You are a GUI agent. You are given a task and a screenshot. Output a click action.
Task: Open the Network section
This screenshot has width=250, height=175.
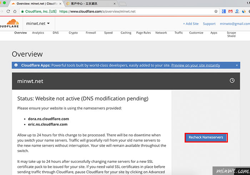click(x=161, y=32)
